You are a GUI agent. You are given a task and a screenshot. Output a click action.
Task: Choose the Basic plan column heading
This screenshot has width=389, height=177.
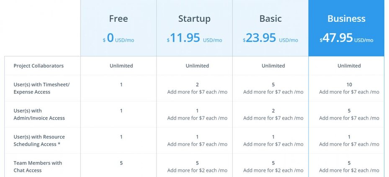tap(270, 19)
